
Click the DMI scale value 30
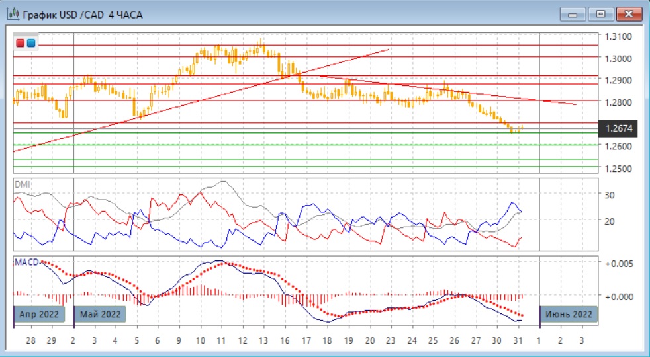[610, 195]
